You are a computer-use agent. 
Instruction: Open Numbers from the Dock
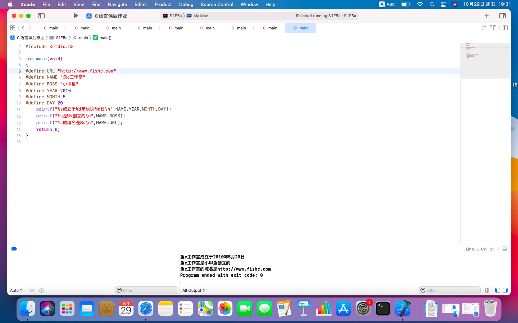(x=323, y=309)
